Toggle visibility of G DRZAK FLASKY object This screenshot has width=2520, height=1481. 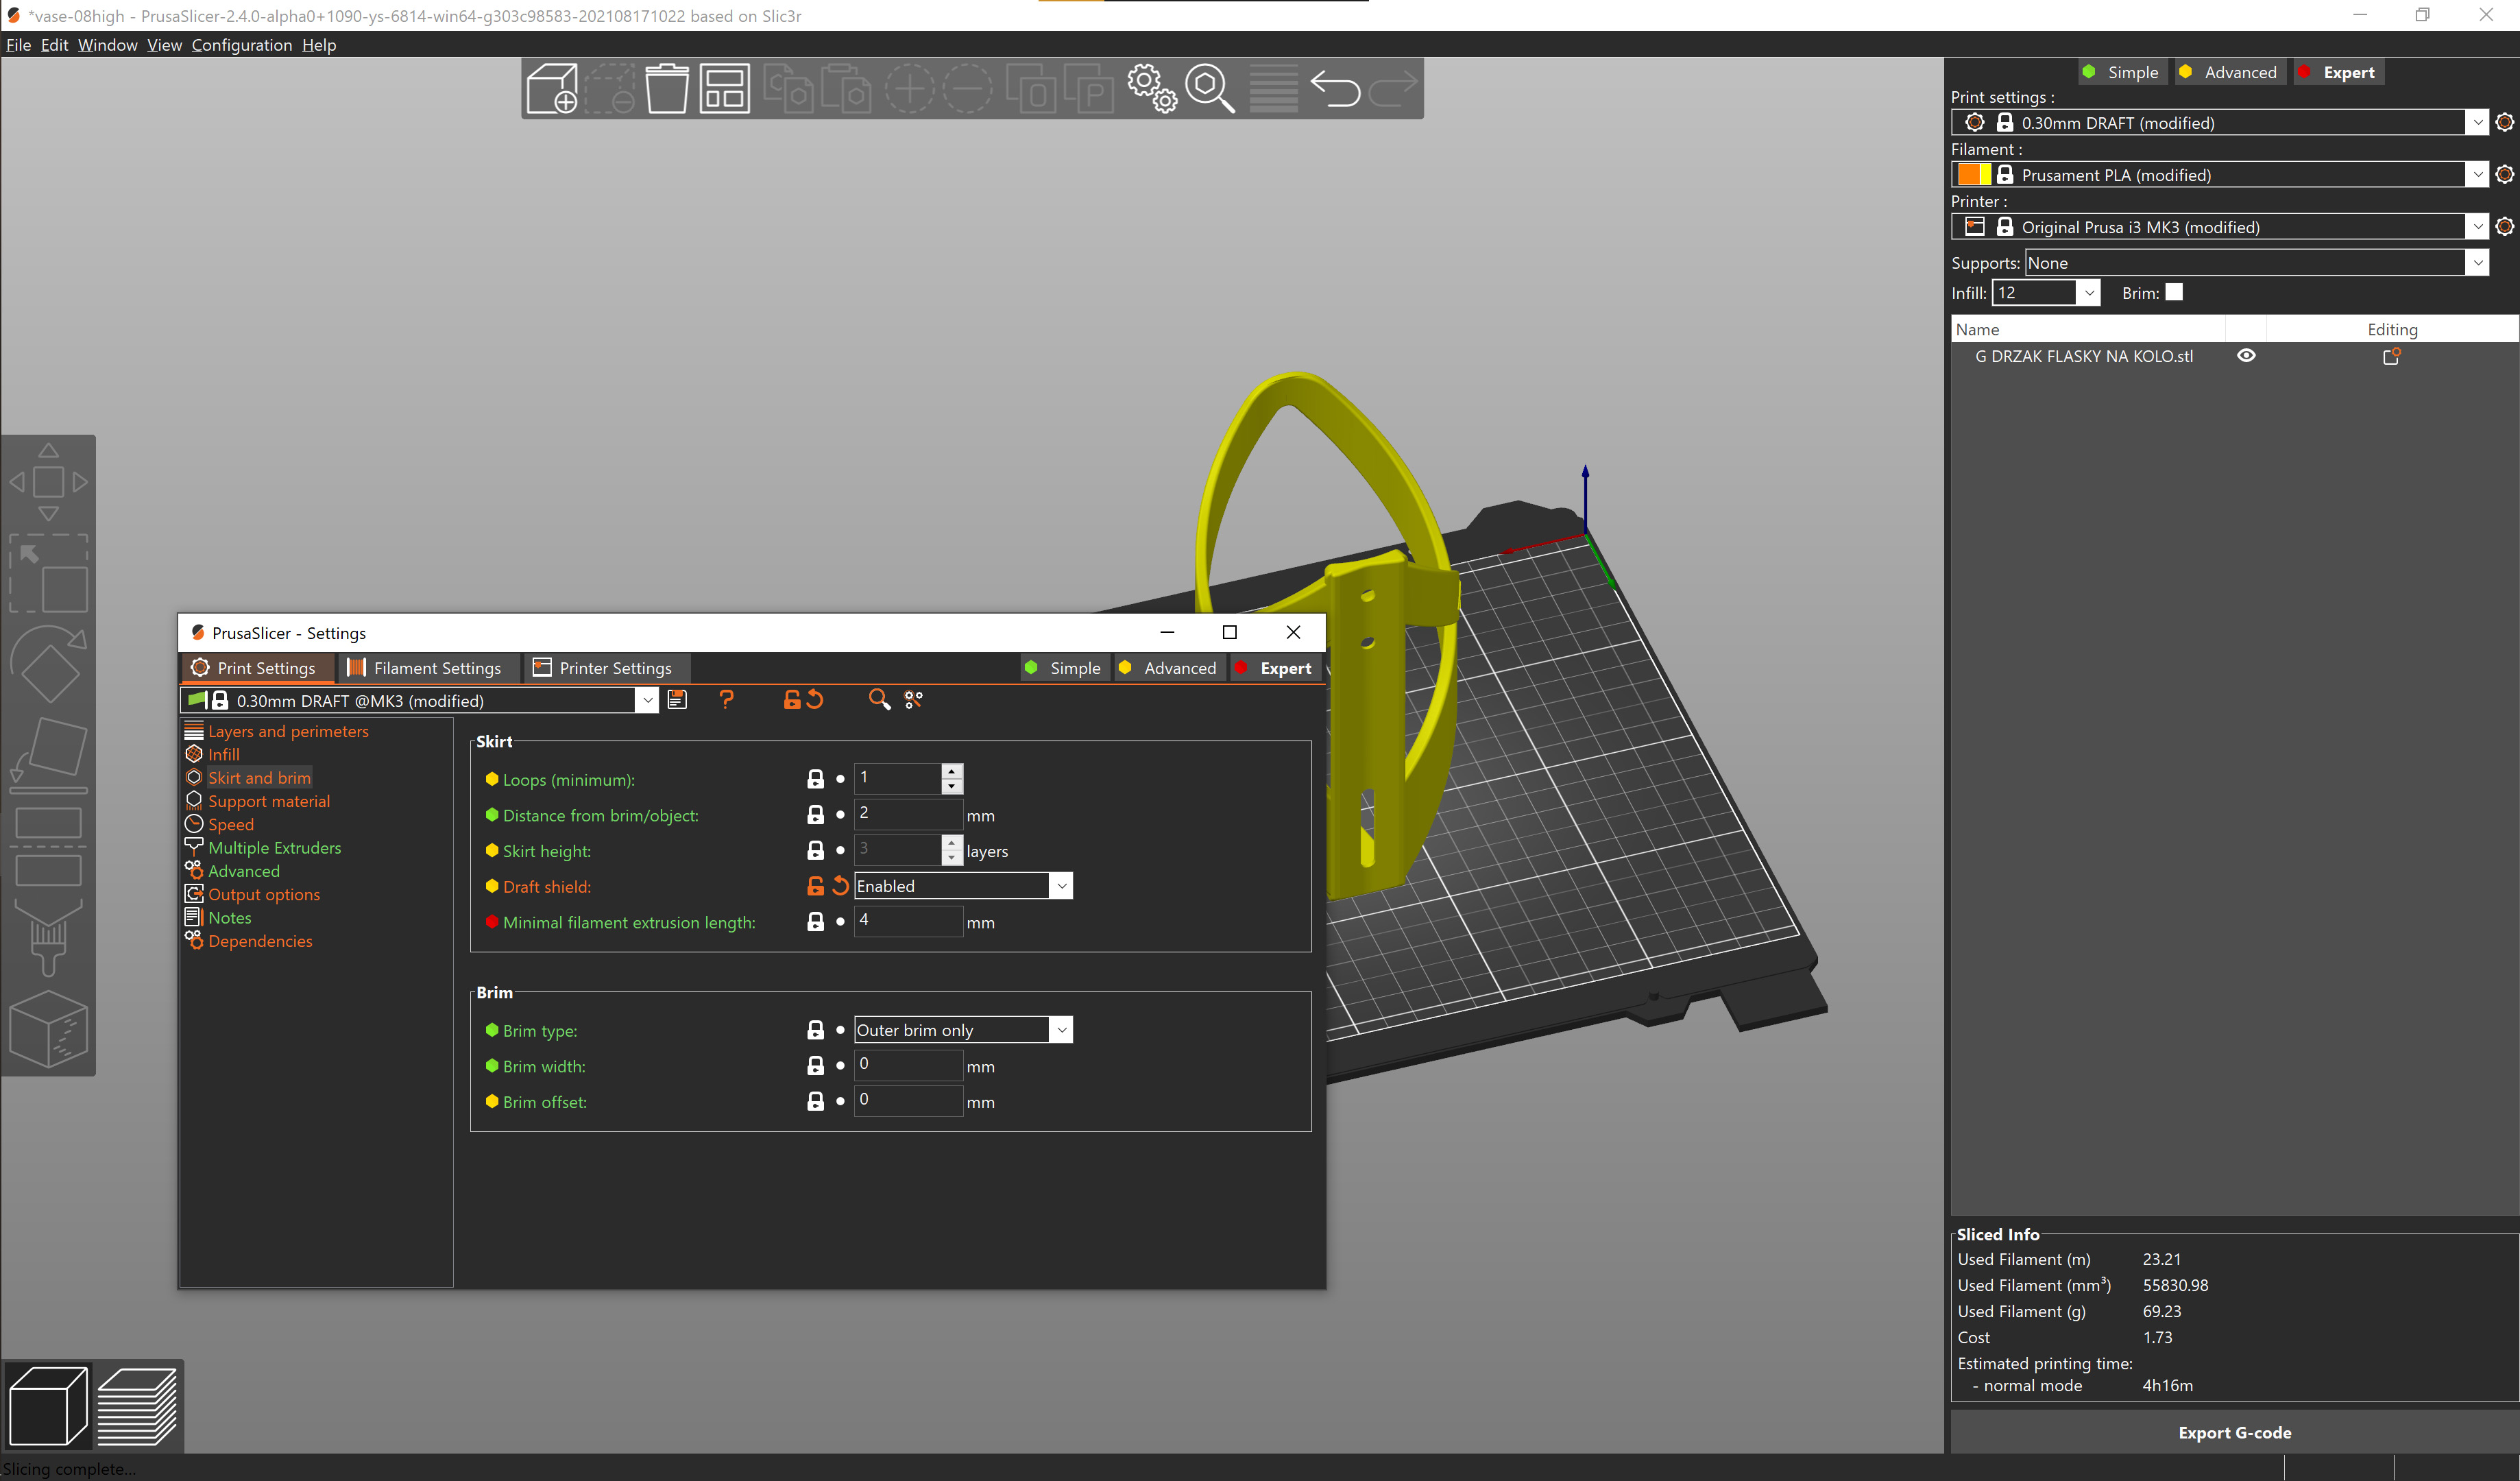tap(2246, 356)
